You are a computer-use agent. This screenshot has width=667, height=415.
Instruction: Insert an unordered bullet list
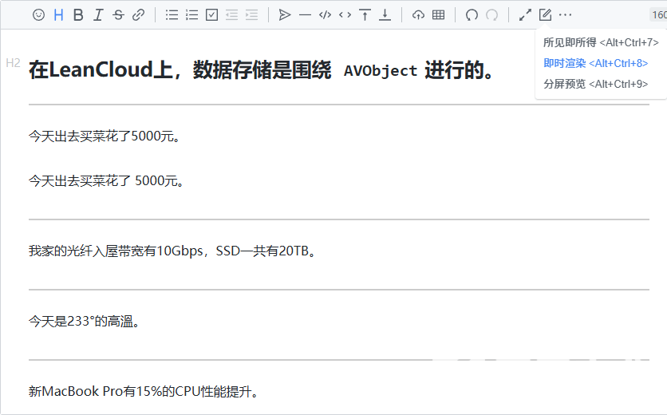click(x=172, y=14)
